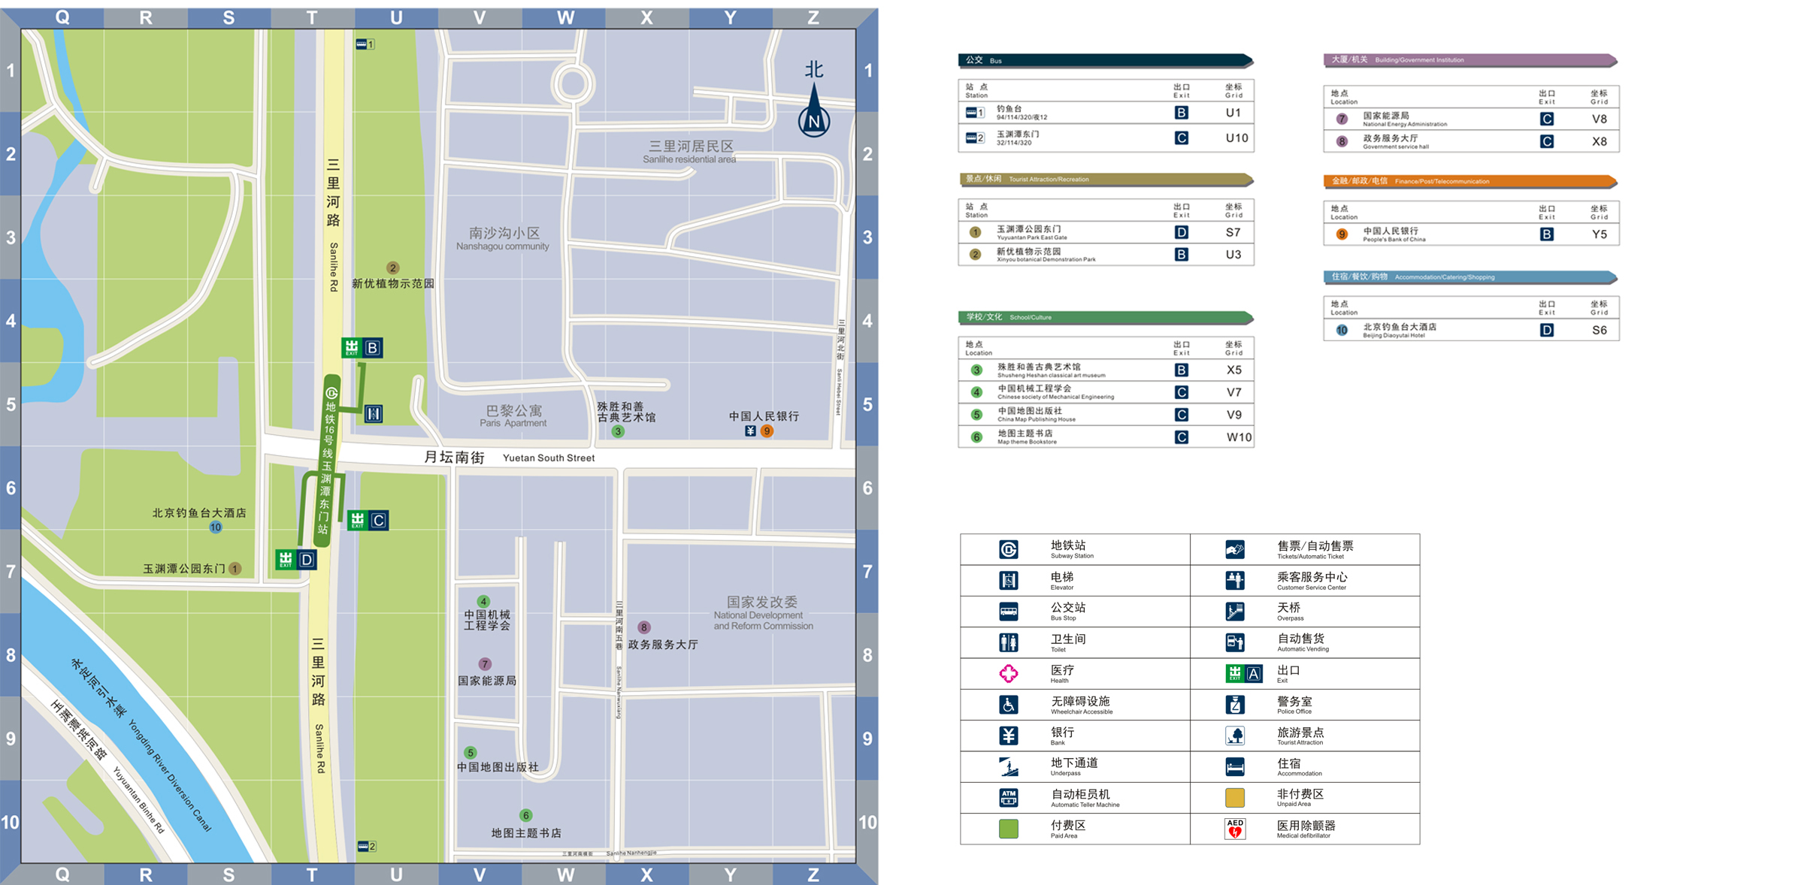Click the People's Bank of China table row
The width and height of the screenshot is (1804, 885).
pyautogui.click(x=1471, y=234)
